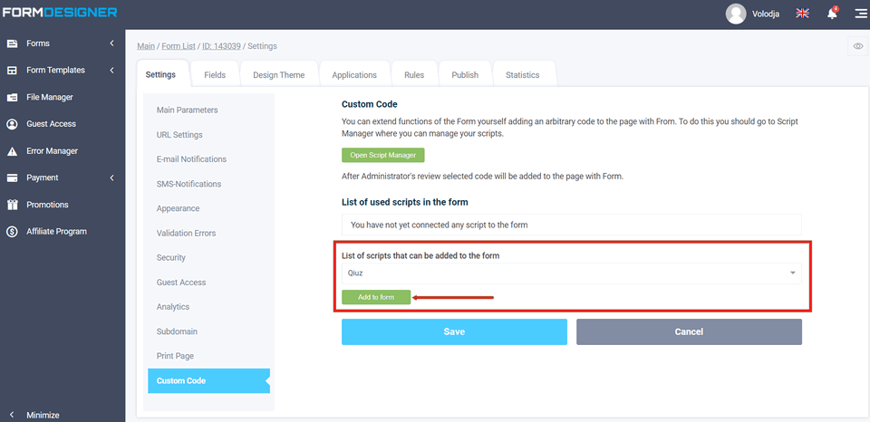Click the Promotions gift icon
Screen dimensions: 870x422
pyautogui.click(x=13, y=205)
